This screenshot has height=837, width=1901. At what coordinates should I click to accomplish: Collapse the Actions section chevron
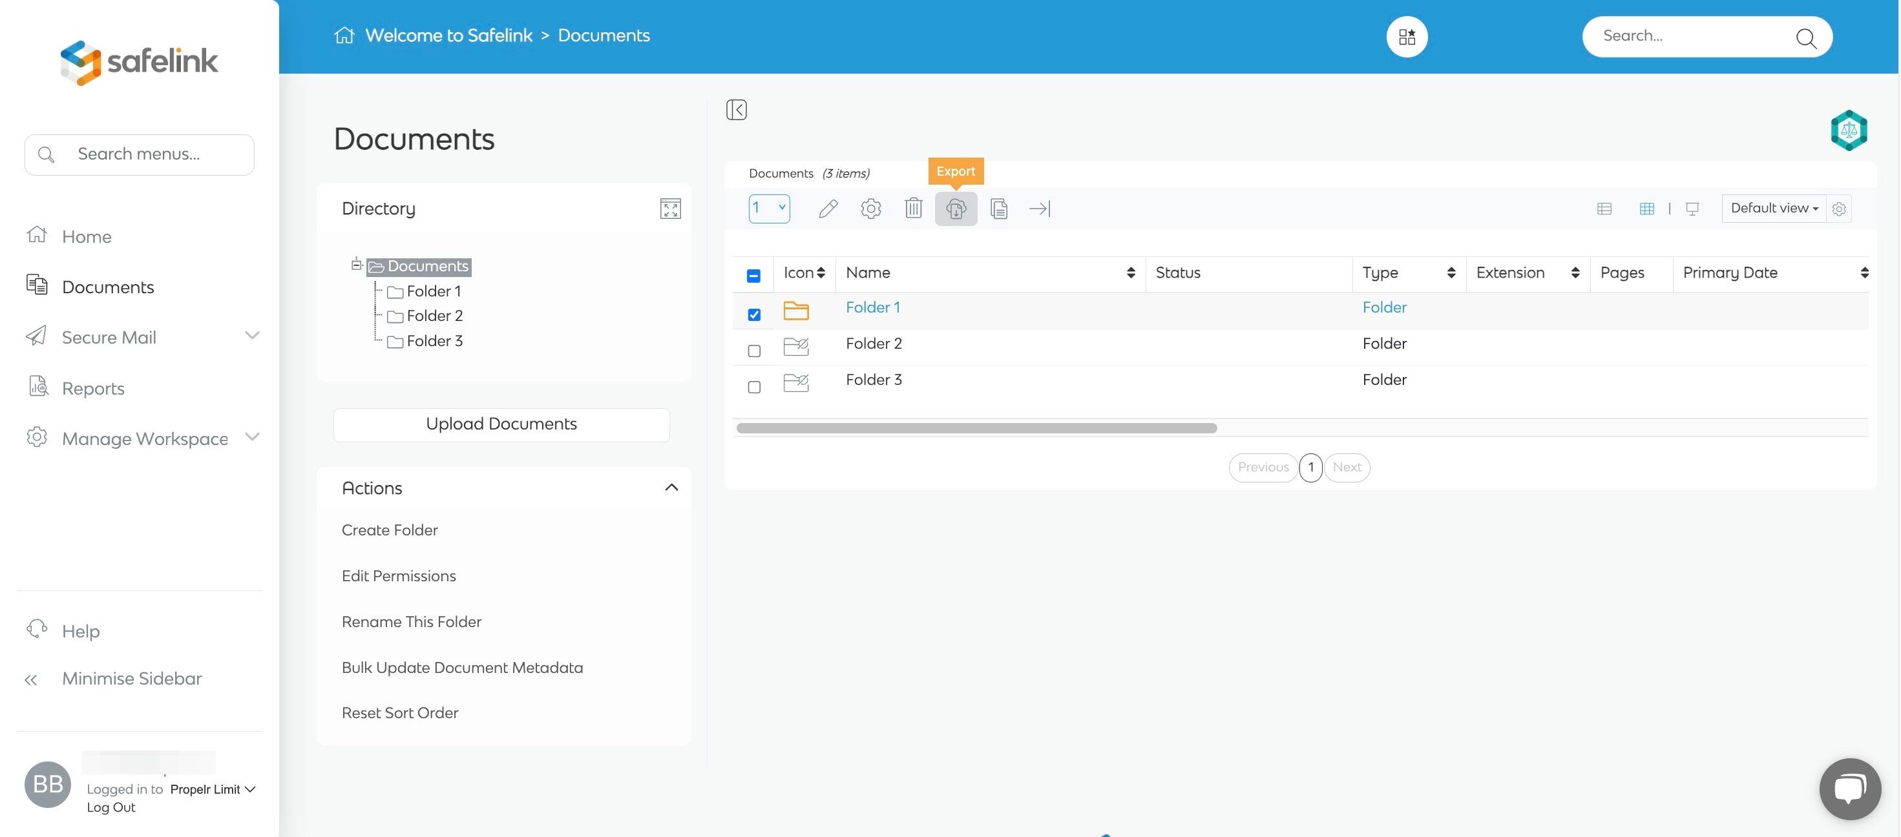(671, 488)
